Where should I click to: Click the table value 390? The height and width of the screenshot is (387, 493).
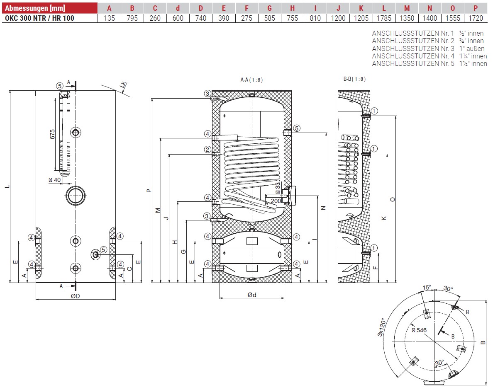click(224, 18)
